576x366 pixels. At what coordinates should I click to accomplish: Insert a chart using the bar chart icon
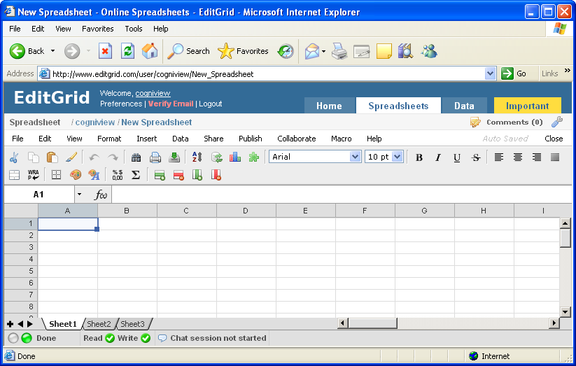point(235,157)
